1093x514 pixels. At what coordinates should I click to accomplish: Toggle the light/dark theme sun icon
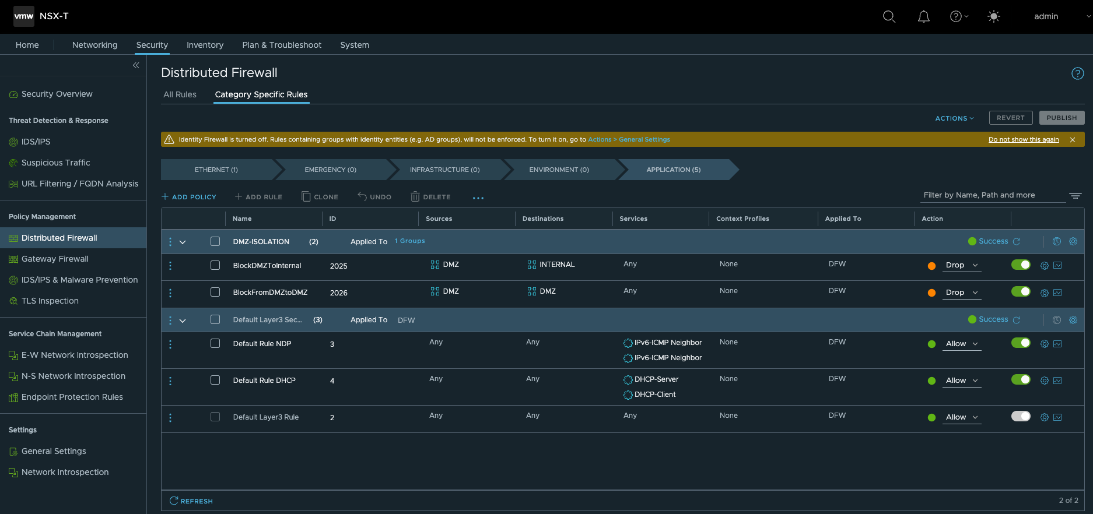(994, 16)
